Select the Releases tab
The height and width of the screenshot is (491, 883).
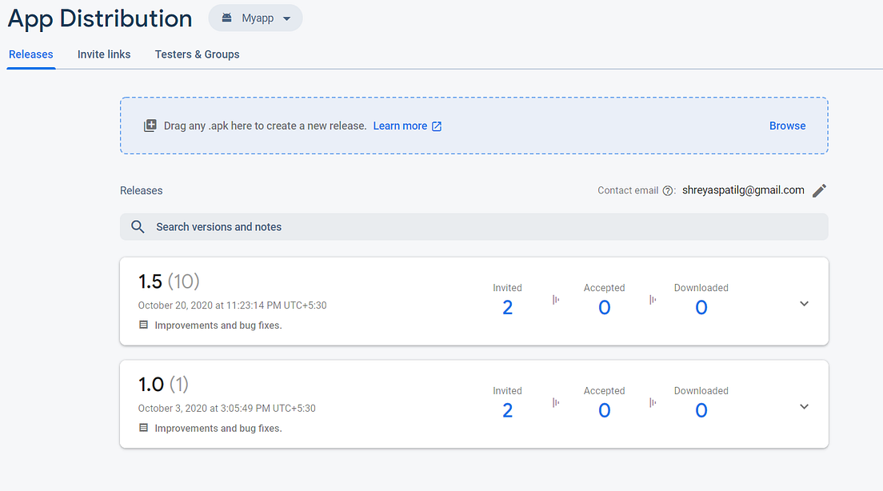click(x=31, y=54)
